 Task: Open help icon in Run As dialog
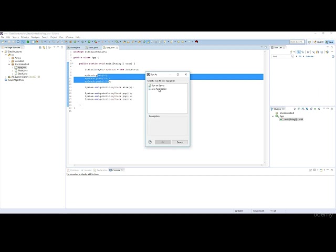(x=150, y=142)
